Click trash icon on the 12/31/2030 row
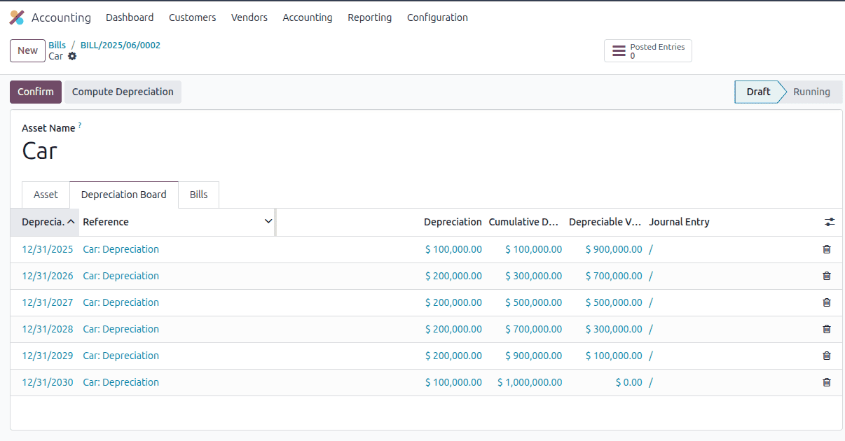Screen dimensions: 845x441 [826, 382]
